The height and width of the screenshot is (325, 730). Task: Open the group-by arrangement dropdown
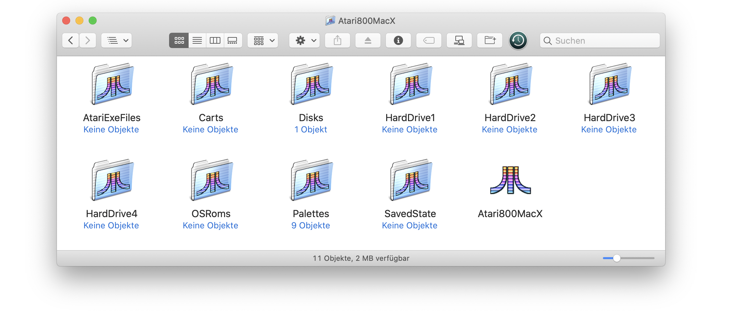(x=263, y=40)
